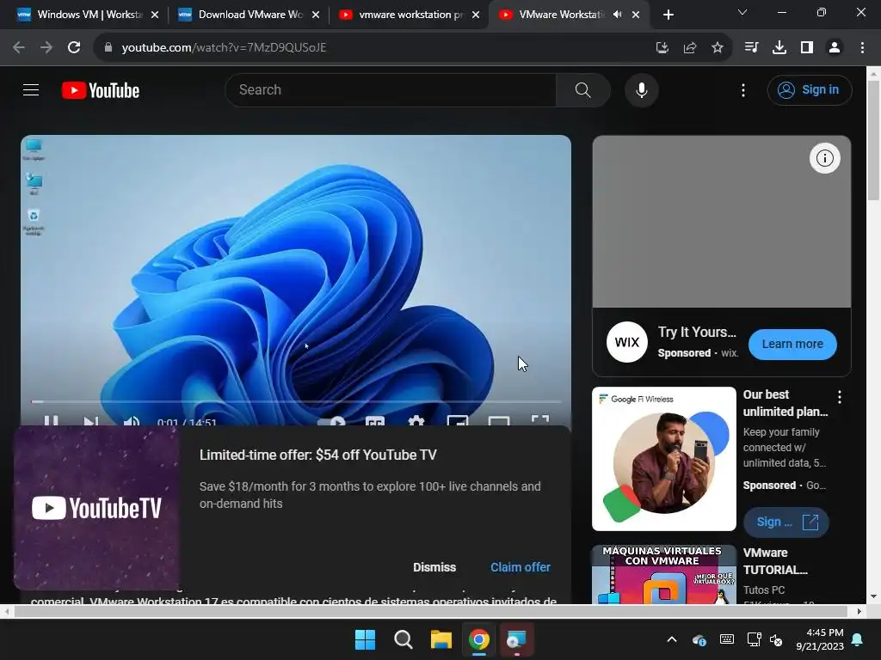Pause the video playback
This screenshot has height=660, width=881.
pyautogui.click(x=51, y=420)
